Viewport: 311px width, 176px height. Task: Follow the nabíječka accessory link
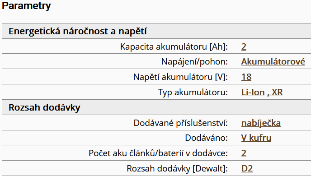[261, 123]
